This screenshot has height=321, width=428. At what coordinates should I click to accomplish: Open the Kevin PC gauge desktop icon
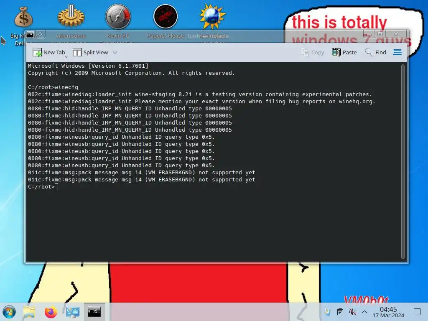(x=118, y=16)
